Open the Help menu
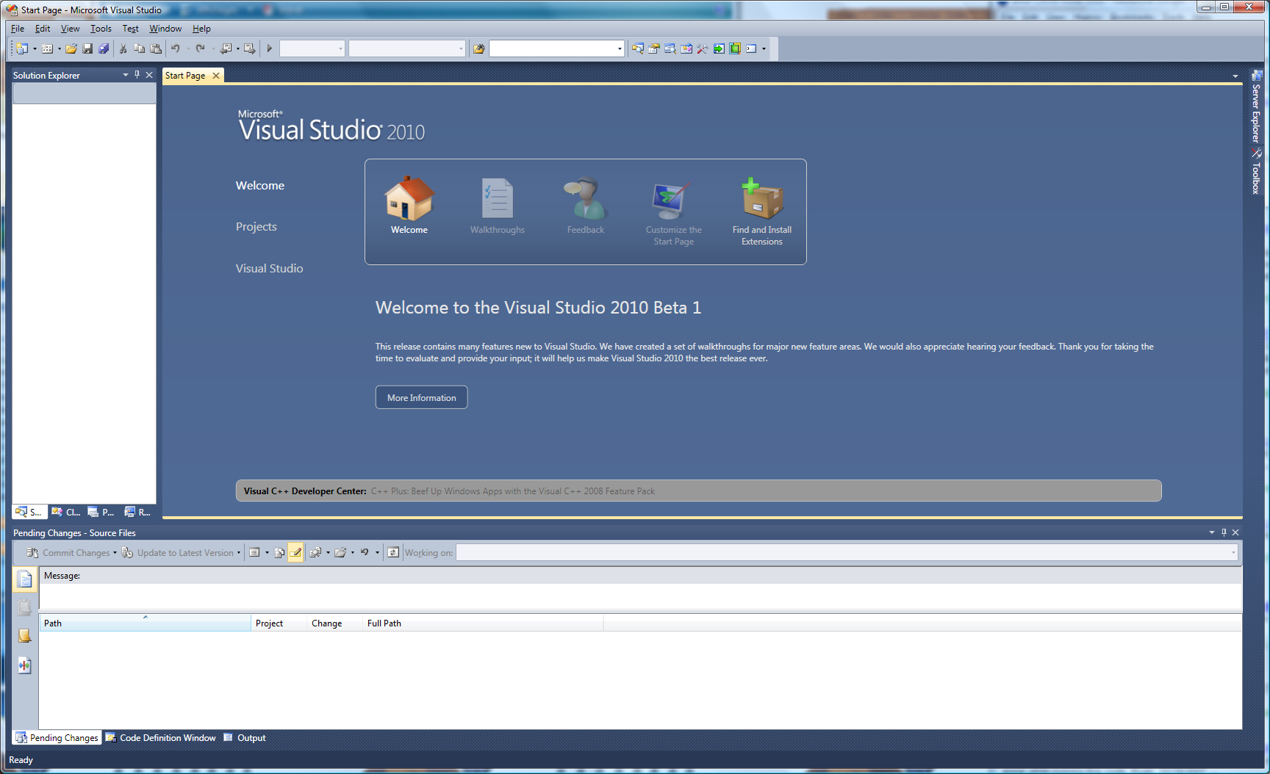 point(201,29)
